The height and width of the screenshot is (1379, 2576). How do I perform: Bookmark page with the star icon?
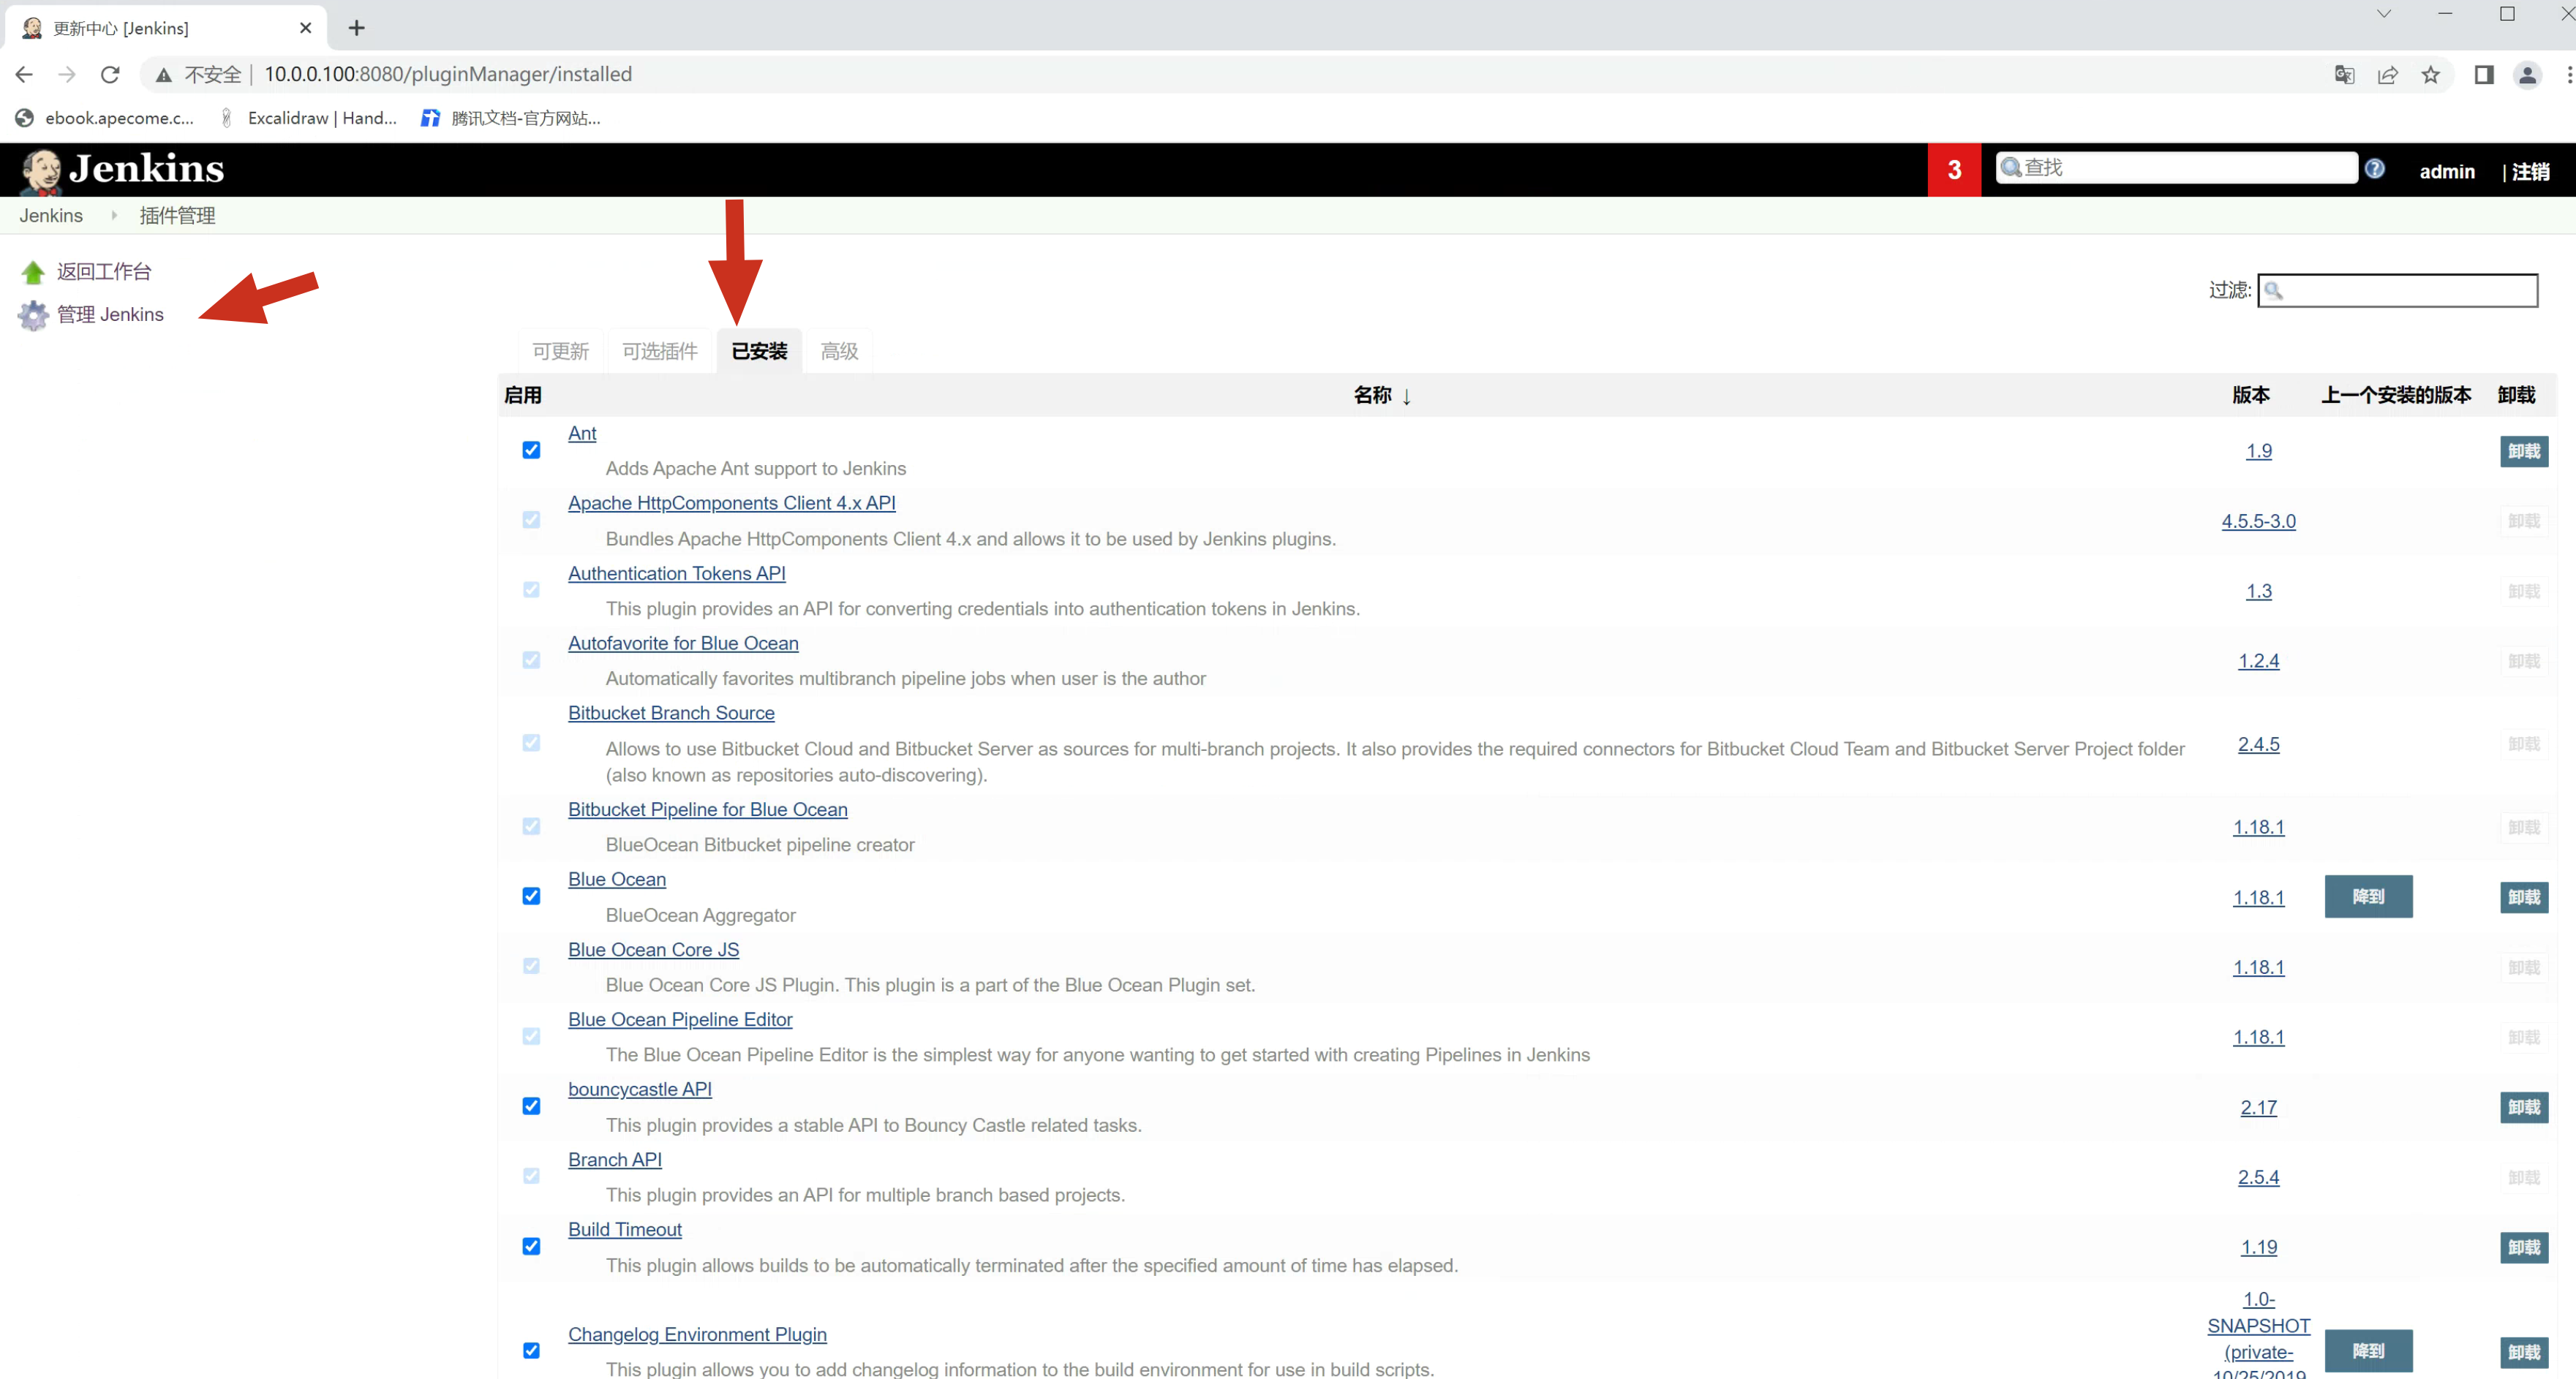[2431, 75]
